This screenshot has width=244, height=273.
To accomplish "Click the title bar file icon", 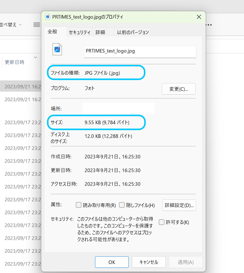I will click(48, 17).
